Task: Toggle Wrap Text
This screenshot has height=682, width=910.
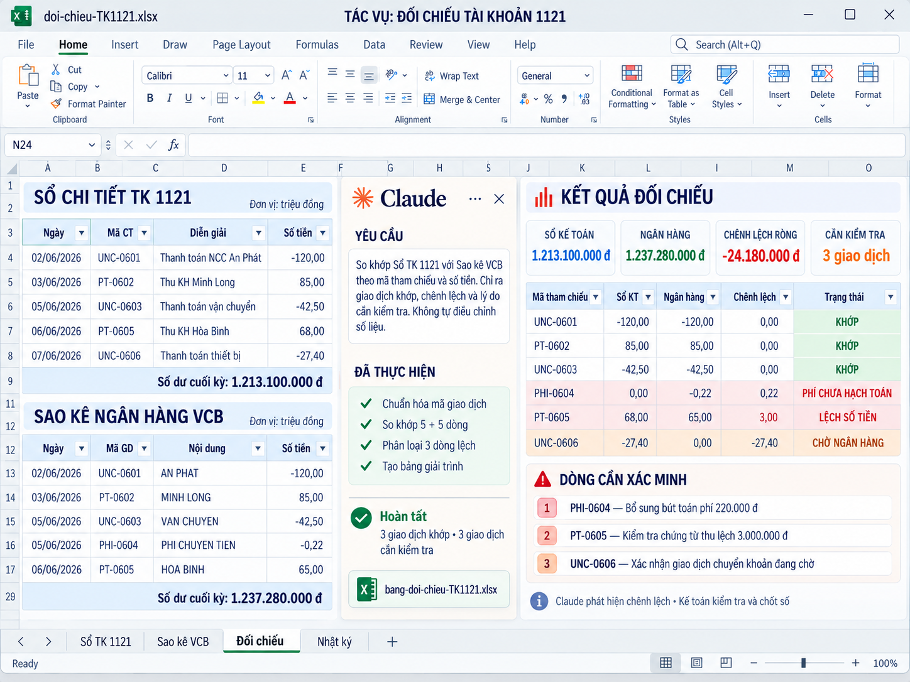Action: click(x=452, y=75)
